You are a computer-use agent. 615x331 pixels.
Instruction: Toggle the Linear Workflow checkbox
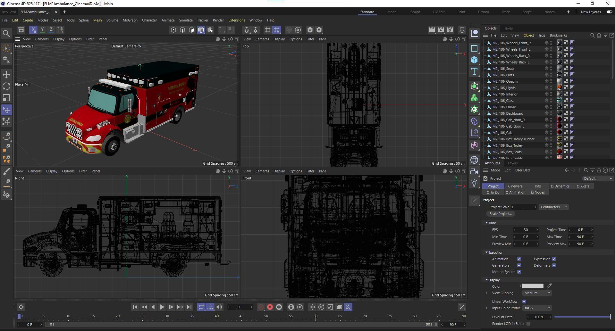[x=524, y=302]
